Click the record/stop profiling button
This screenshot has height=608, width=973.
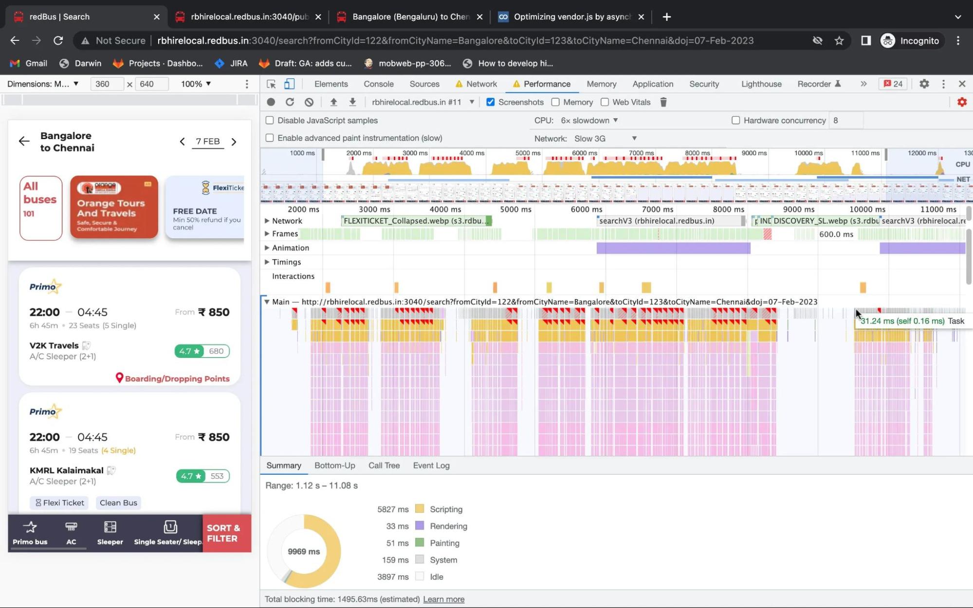(x=271, y=102)
